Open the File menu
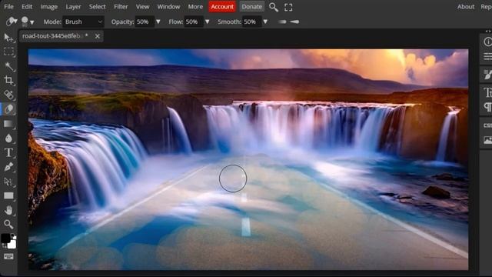 click(8, 7)
